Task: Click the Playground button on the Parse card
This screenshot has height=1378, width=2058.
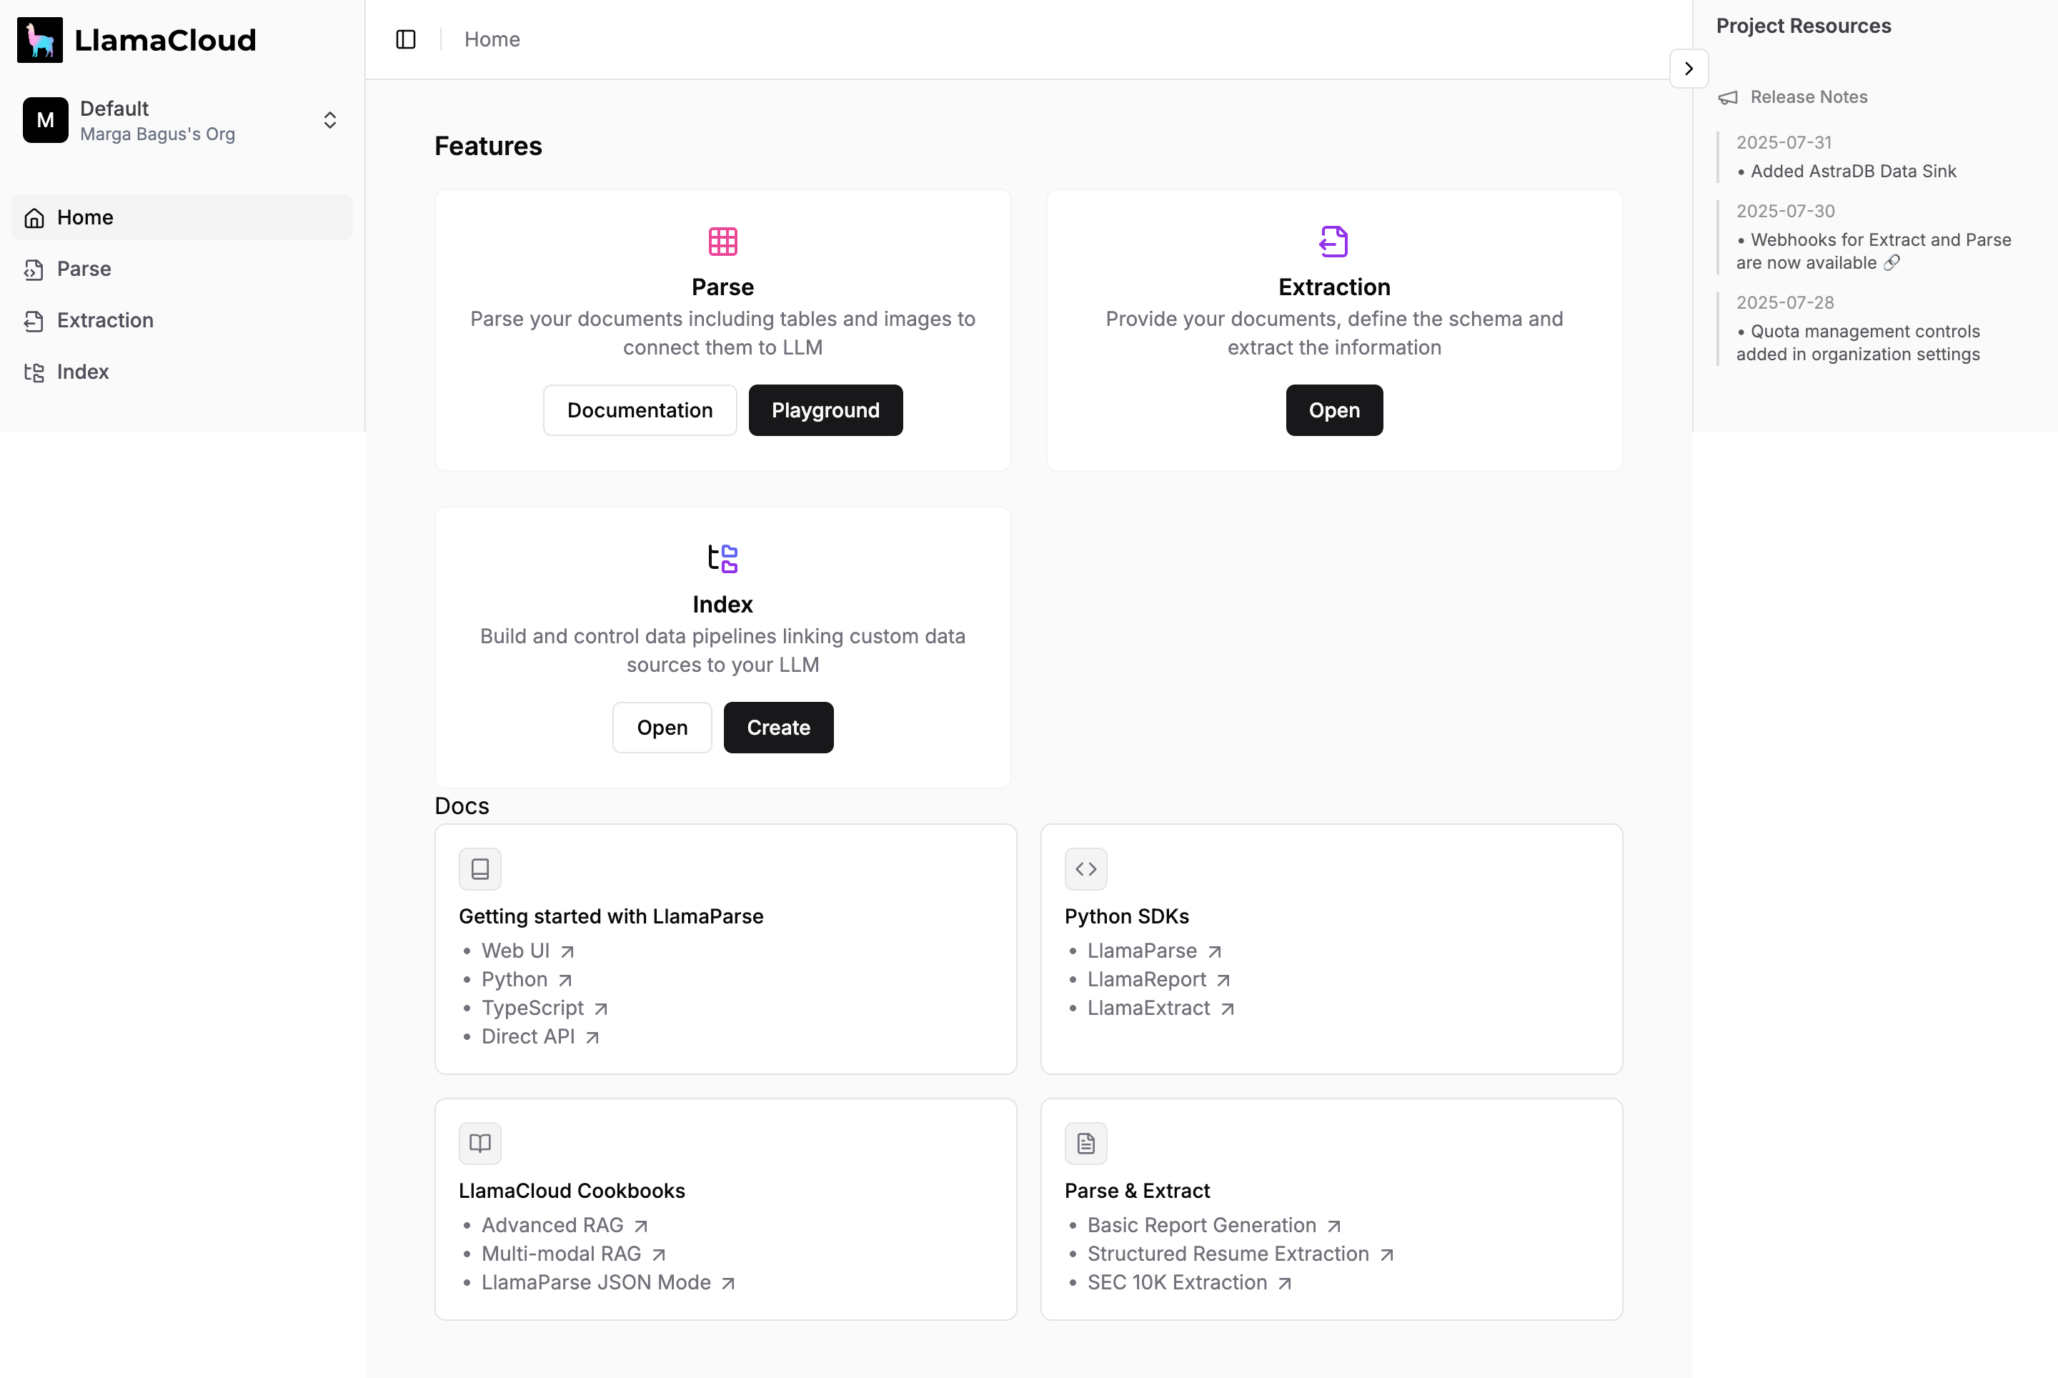Action: tap(825, 410)
